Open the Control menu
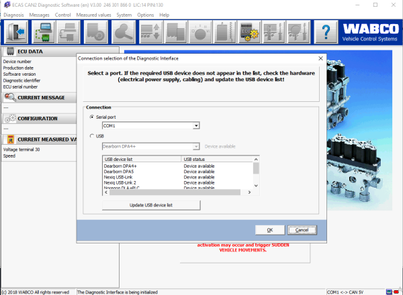Screen dimensions: 403x295 click(62, 15)
